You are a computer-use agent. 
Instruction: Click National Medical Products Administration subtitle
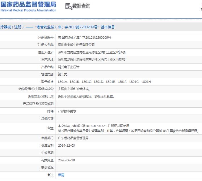(x=28, y=10)
